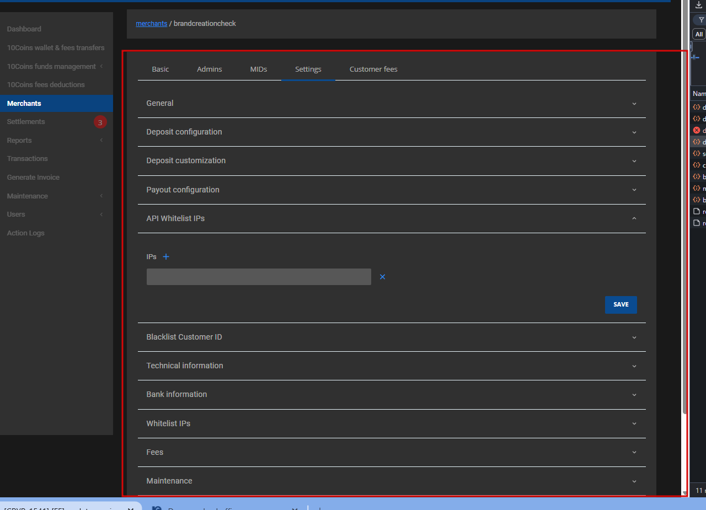Open Generate Invoice page

33,178
